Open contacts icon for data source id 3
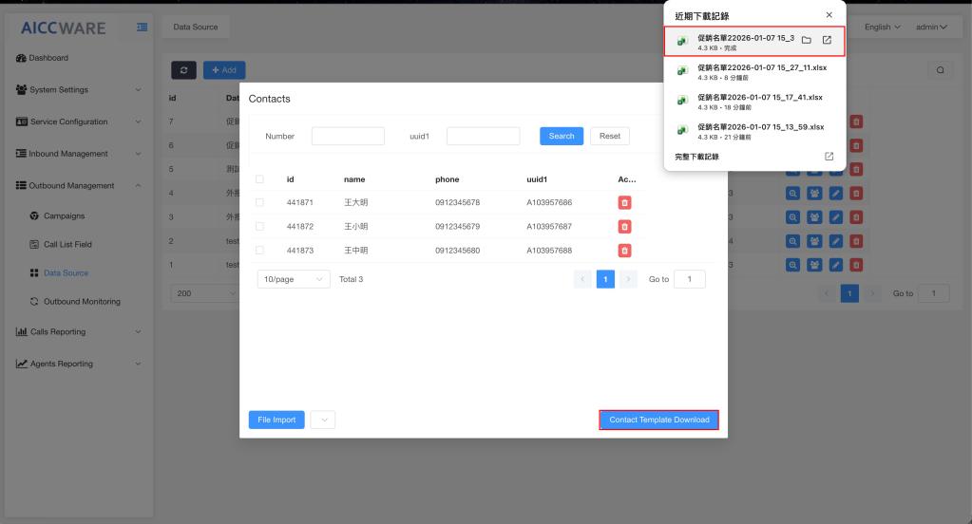972x524 pixels. [x=814, y=217]
